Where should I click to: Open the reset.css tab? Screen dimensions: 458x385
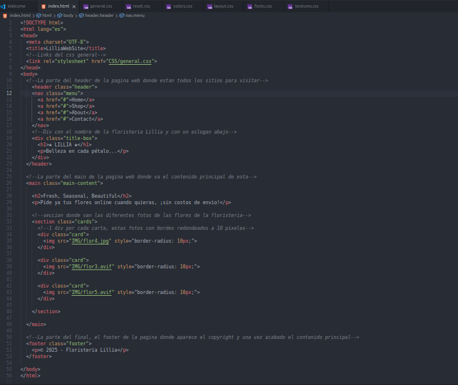141,6
